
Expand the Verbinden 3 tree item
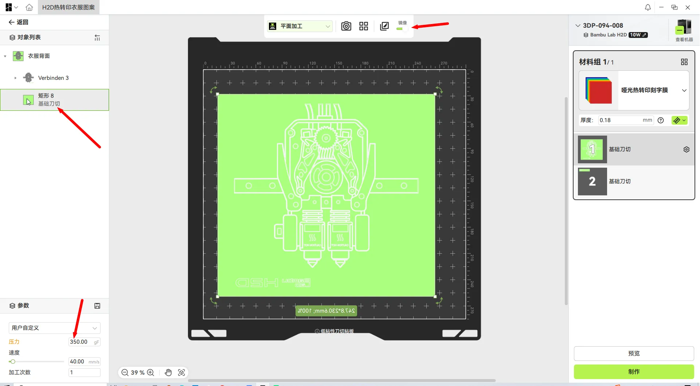click(x=15, y=78)
